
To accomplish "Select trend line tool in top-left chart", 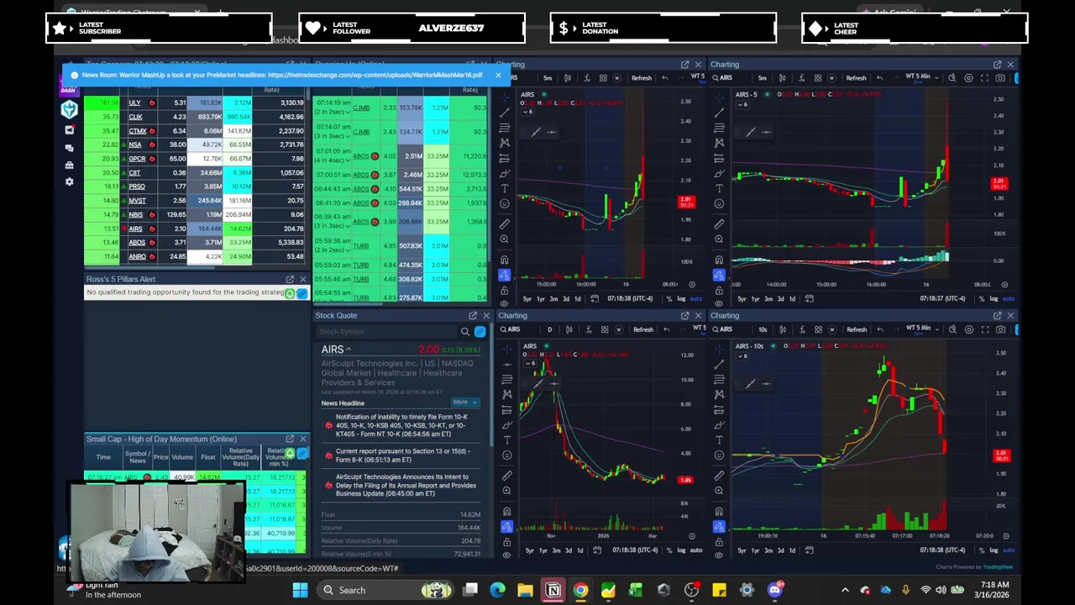I will 505,113.
